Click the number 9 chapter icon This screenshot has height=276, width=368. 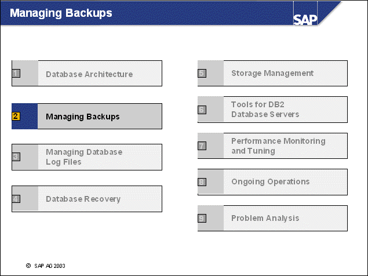(202, 218)
